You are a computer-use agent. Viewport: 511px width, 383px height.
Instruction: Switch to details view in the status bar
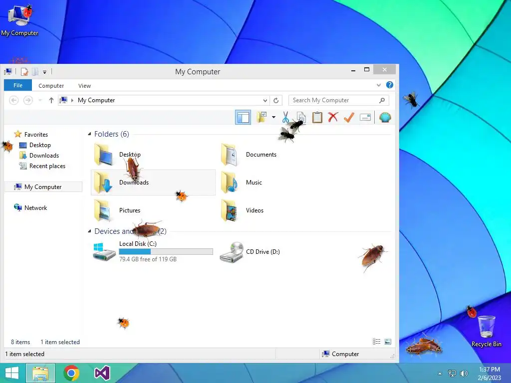coord(376,341)
